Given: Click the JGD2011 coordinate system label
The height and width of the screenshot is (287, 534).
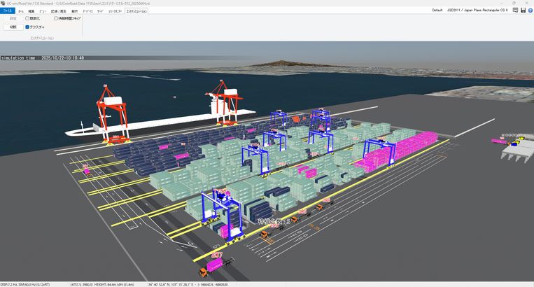Looking at the screenshot, I should click(x=478, y=10).
